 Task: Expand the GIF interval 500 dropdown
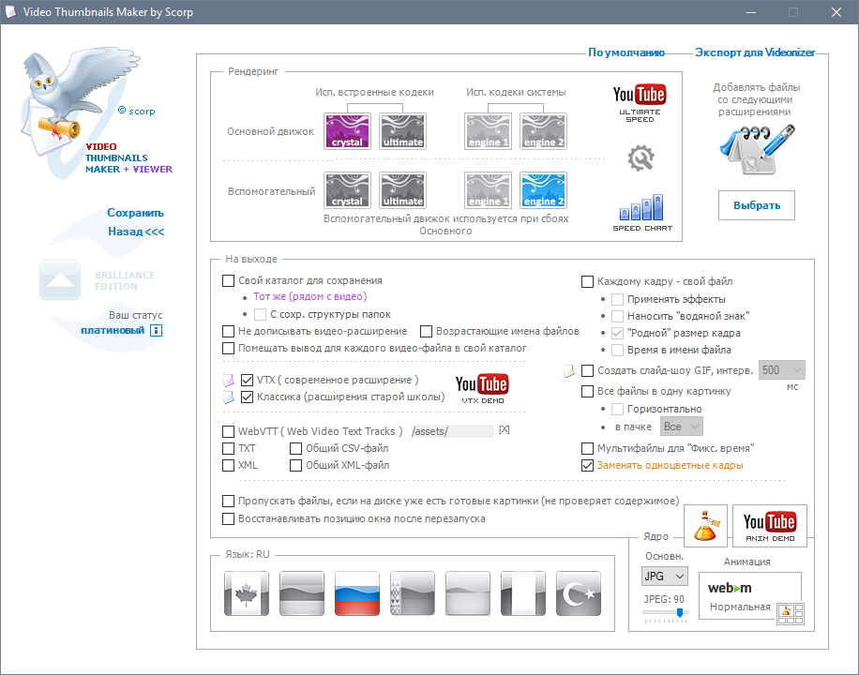(x=781, y=370)
